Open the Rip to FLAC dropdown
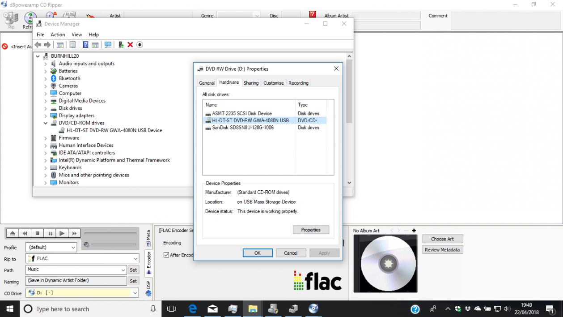 click(x=135, y=259)
